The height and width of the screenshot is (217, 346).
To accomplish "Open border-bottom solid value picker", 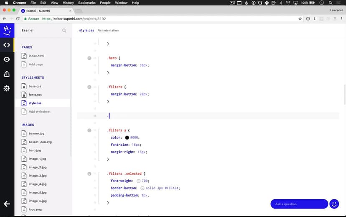I will click(x=142, y=188).
